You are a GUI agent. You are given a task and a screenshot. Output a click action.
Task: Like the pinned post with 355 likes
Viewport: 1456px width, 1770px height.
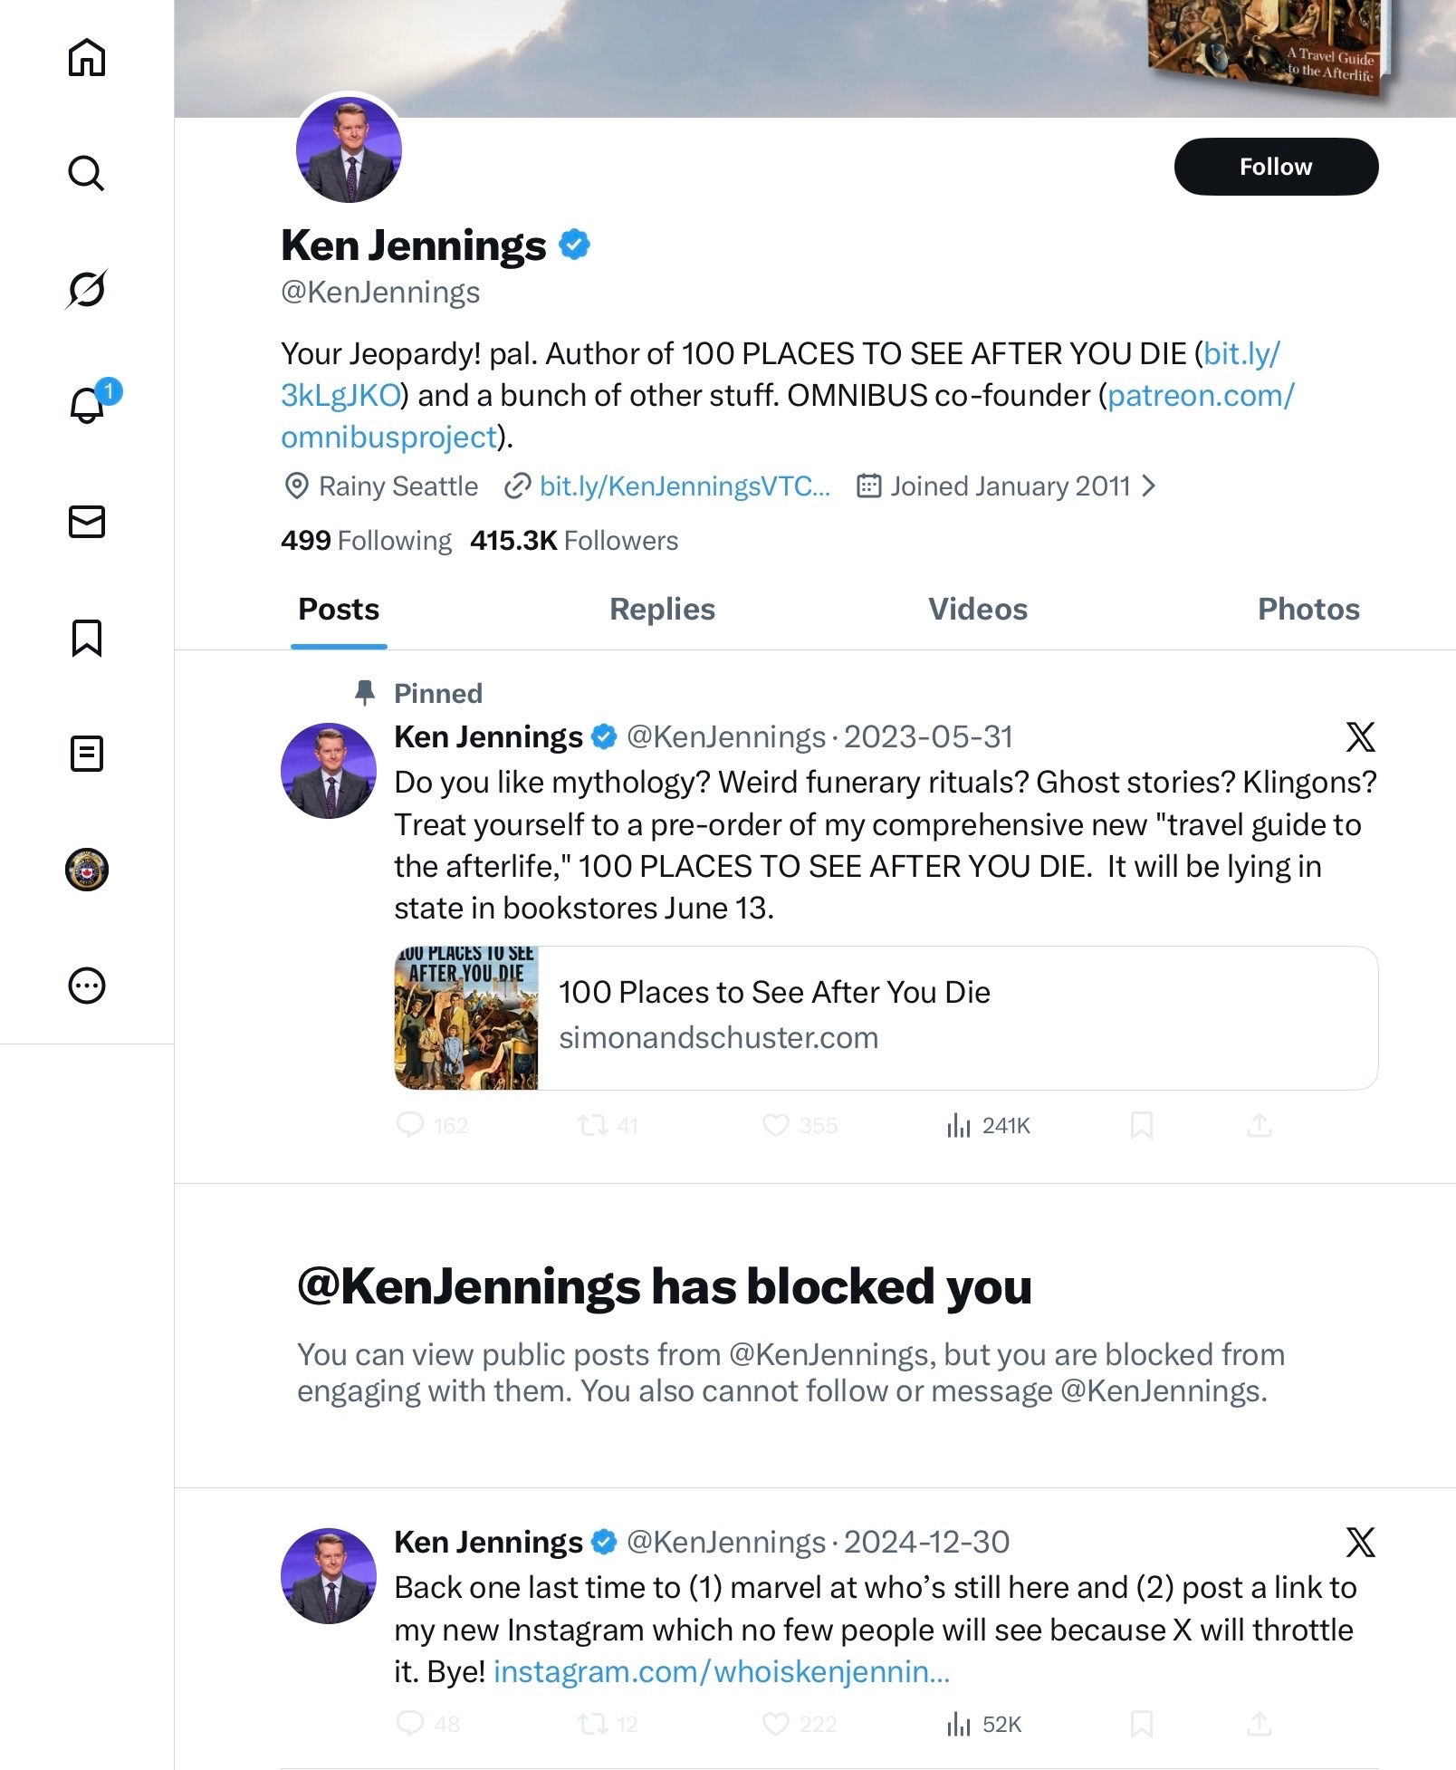(776, 1126)
